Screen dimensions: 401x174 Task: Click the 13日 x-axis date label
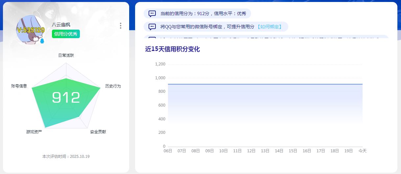265,151
